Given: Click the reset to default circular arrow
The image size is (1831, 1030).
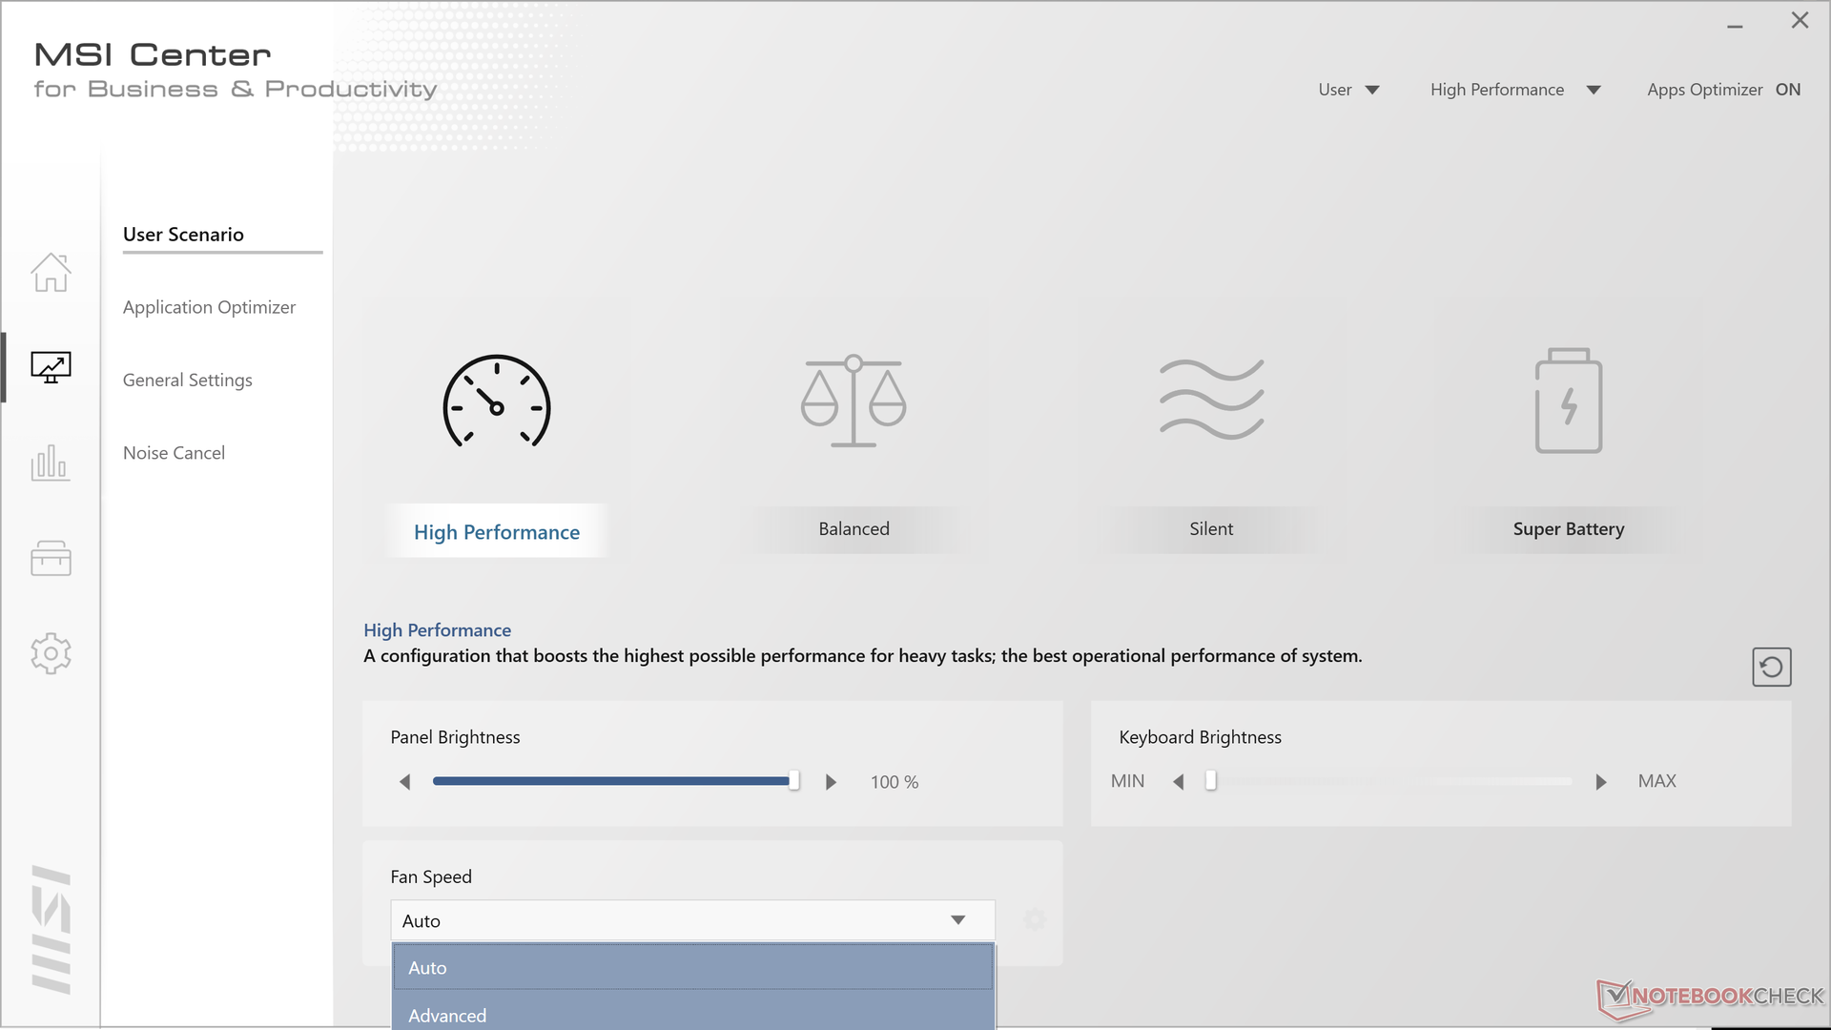Looking at the screenshot, I should 1771,667.
